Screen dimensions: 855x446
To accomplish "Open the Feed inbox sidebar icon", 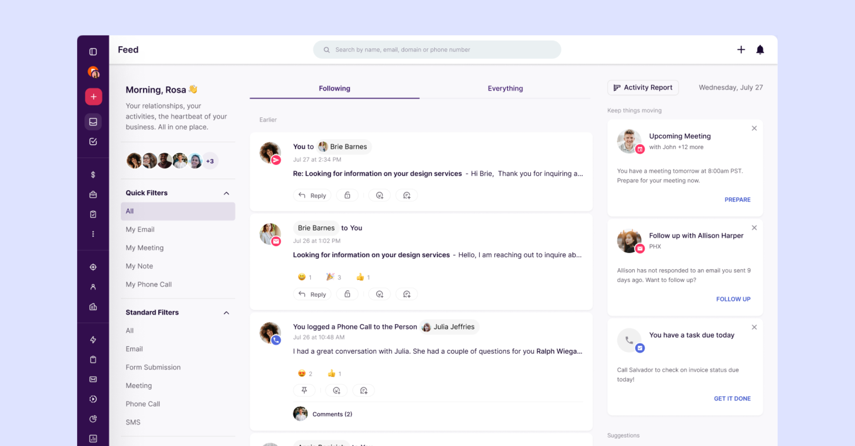I will pos(93,122).
